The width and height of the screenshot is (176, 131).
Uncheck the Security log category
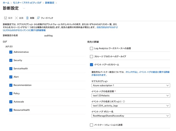tap(11, 60)
